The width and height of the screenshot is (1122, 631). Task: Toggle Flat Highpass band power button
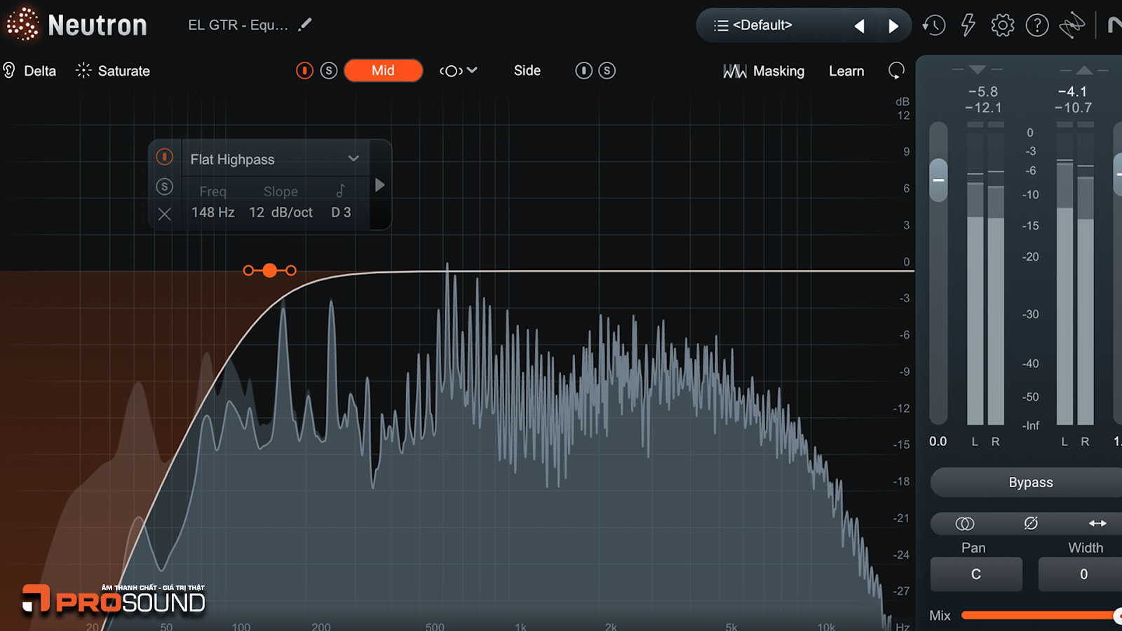point(165,157)
